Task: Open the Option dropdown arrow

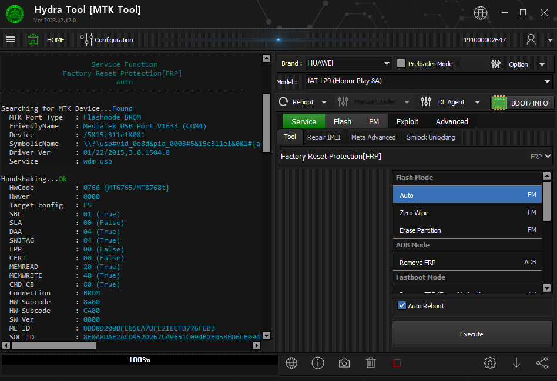Action: tap(542, 64)
